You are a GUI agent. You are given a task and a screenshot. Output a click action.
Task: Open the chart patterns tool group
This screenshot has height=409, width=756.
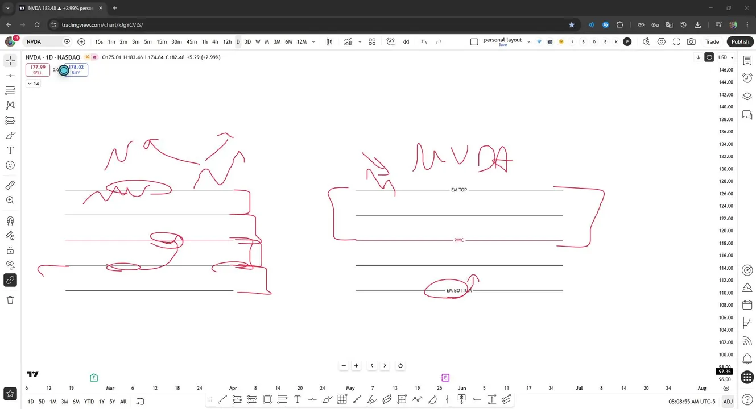coord(10,105)
